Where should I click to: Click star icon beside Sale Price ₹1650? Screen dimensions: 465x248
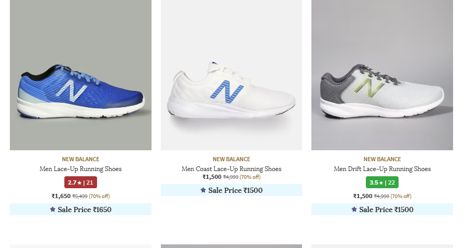pos(52,210)
